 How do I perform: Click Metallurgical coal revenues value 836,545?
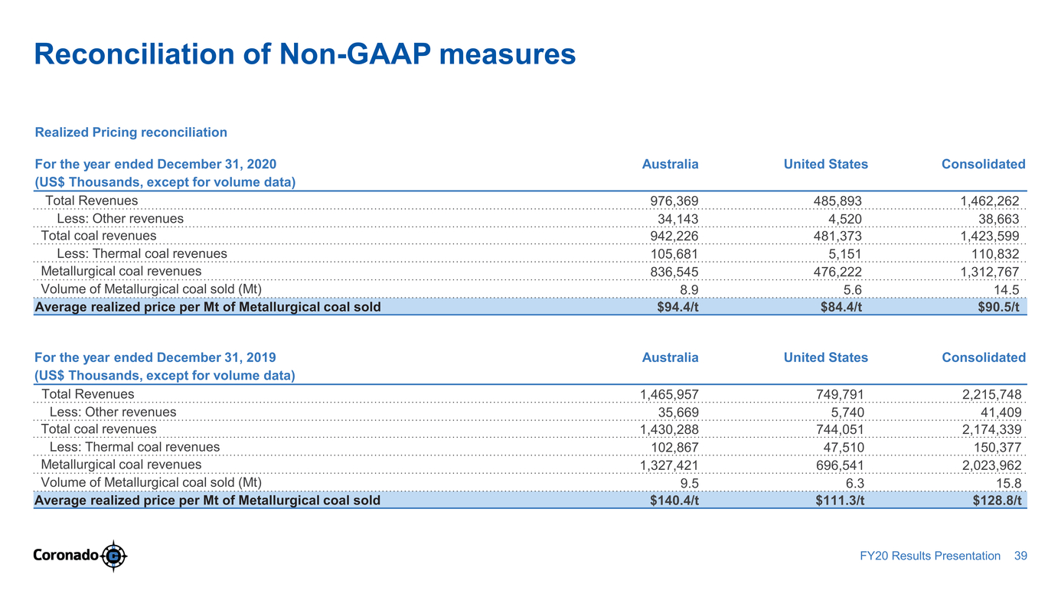tap(674, 272)
